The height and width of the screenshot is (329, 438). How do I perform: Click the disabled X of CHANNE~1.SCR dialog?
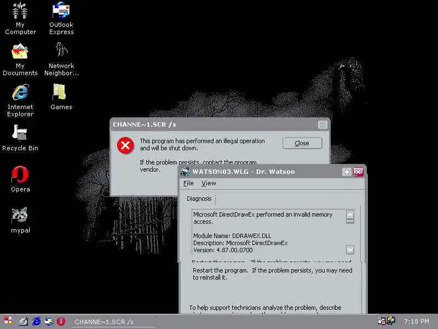pos(322,125)
